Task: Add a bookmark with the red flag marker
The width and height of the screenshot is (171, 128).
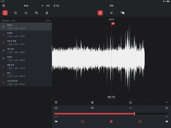Action: pos(113,24)
